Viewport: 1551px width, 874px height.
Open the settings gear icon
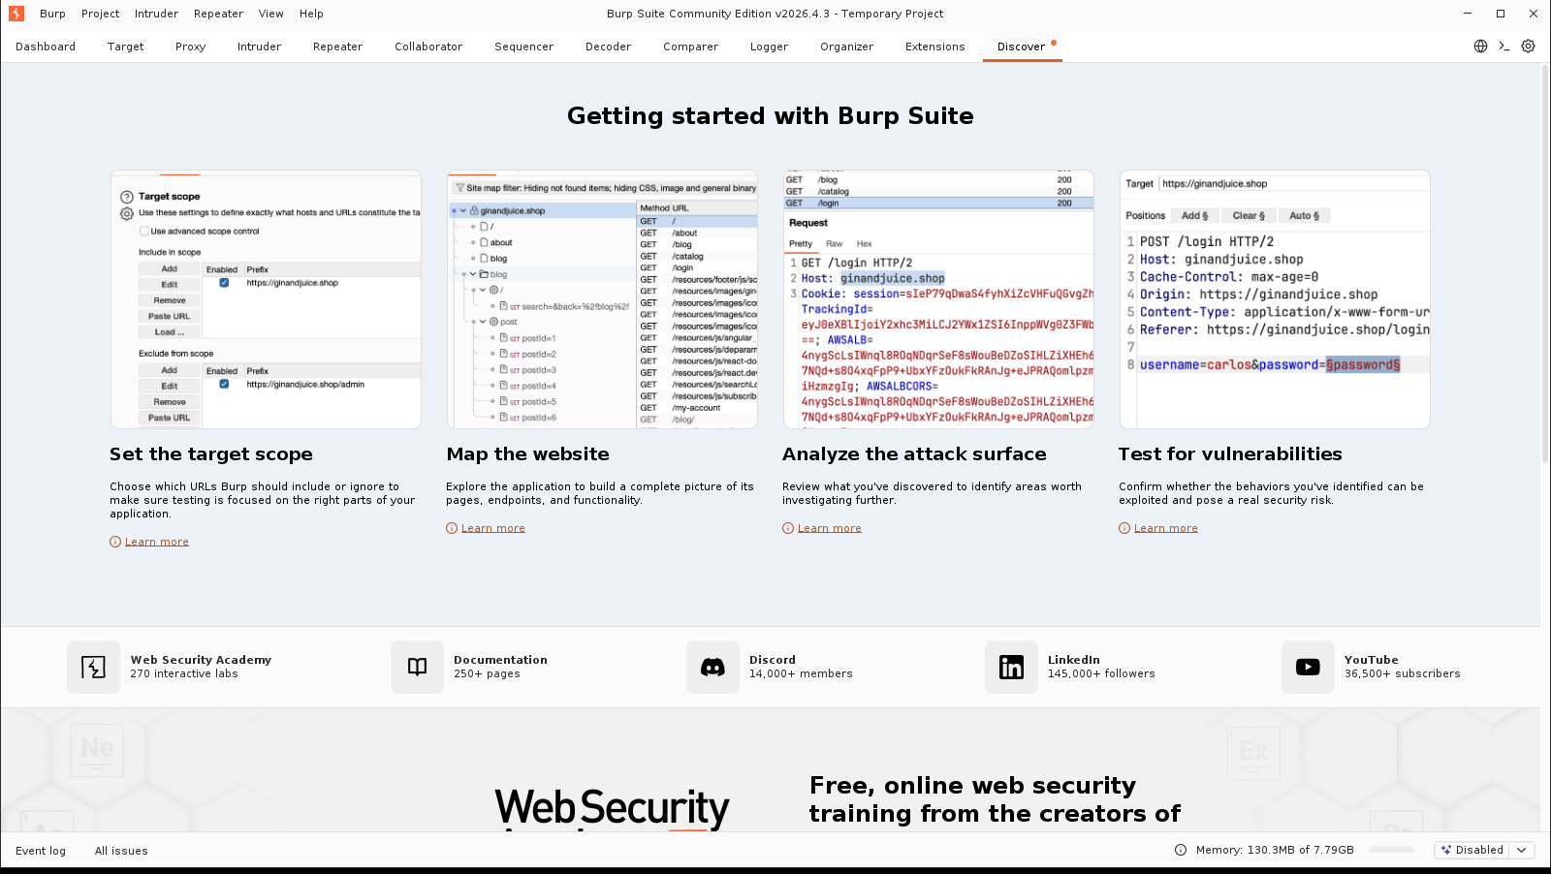coord(1528,46)
